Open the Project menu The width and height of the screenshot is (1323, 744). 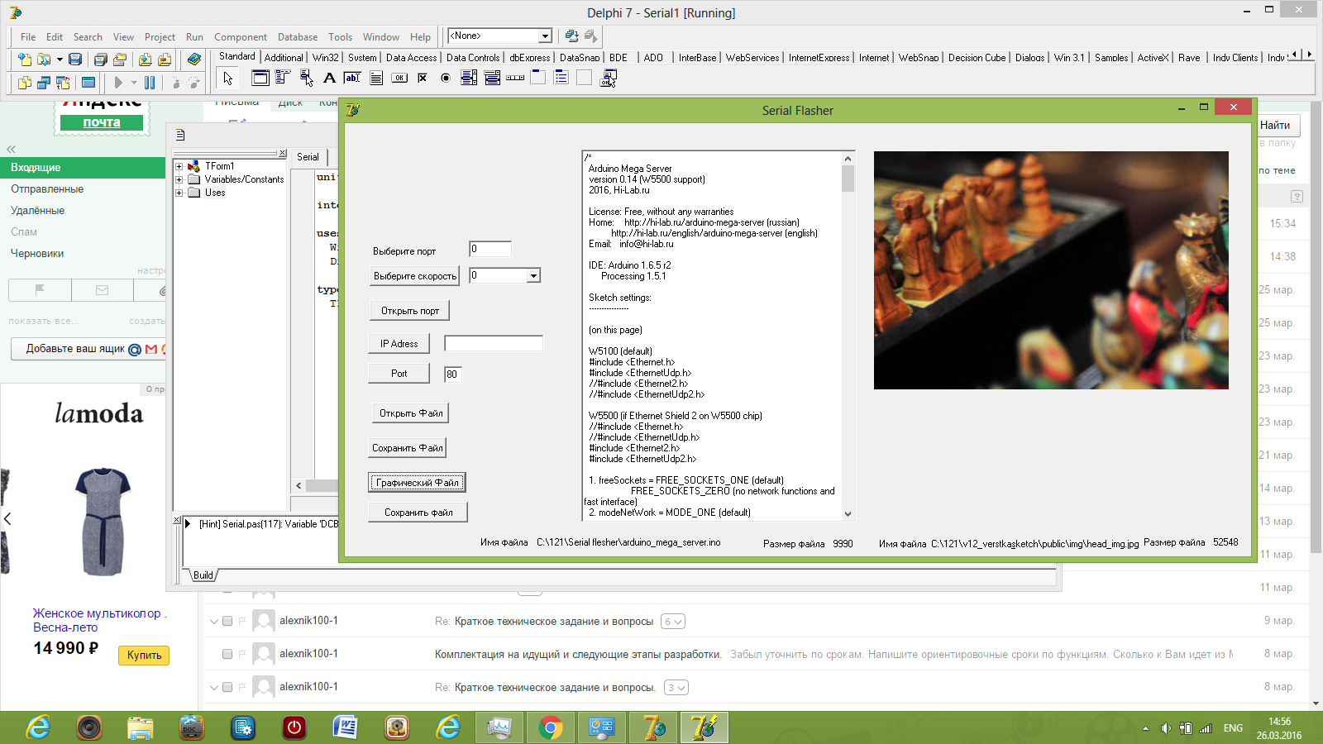click(x=160, y=37)
